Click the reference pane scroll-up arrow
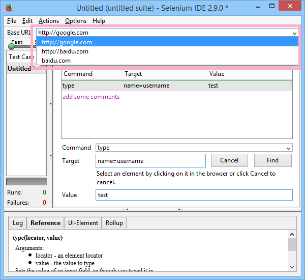The width and height of the screenshot is (305, 280). (292, 234)
